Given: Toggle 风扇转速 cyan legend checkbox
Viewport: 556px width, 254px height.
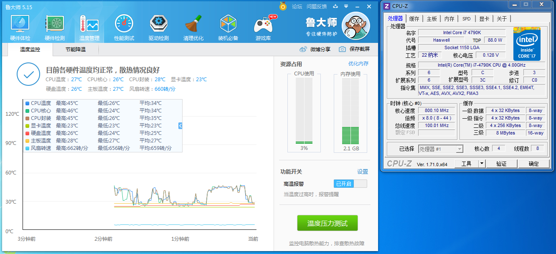Looking at the screenshot, I should 28,148.
